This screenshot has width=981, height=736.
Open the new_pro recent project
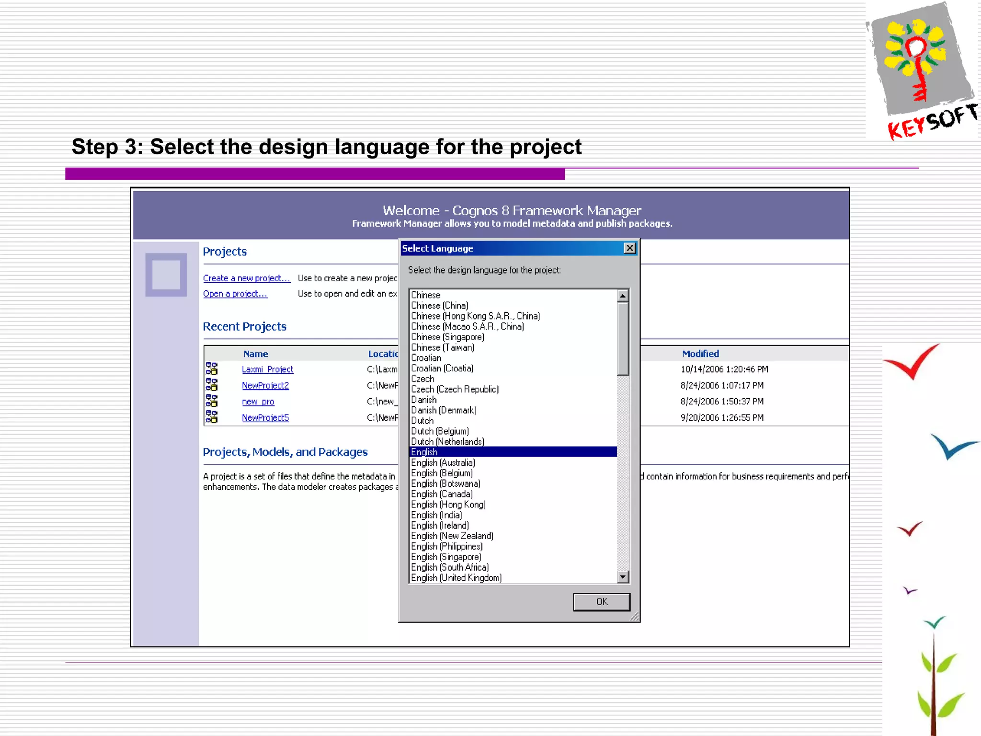(258, 402)
